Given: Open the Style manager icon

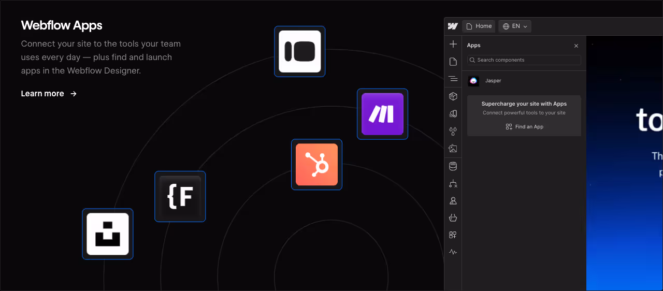Looking at the screenshot, I should click(453, 113).
